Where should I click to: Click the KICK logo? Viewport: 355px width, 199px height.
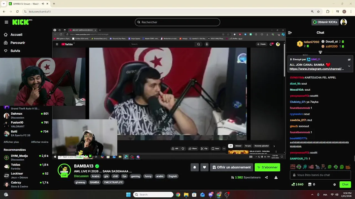click(x=22, y=22)
